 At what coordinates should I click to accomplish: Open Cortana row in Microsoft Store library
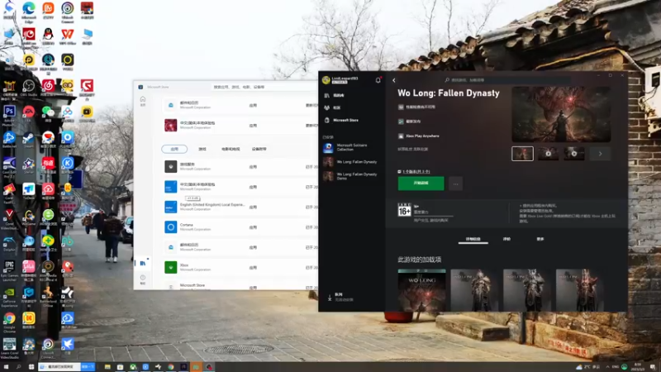point(240,227)
